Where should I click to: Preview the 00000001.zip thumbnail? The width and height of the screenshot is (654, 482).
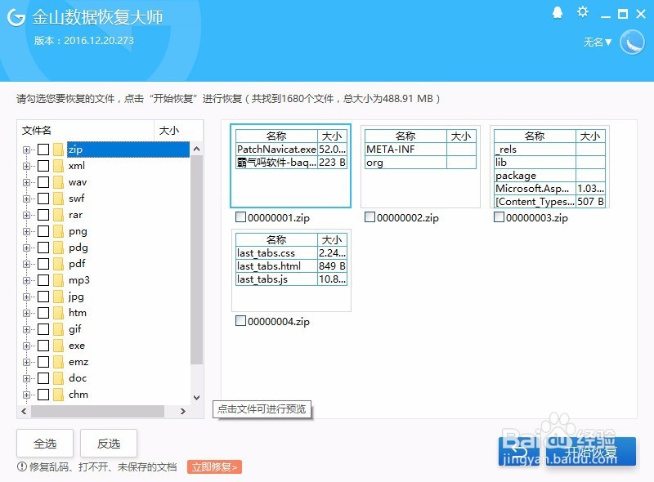(291, 166)
